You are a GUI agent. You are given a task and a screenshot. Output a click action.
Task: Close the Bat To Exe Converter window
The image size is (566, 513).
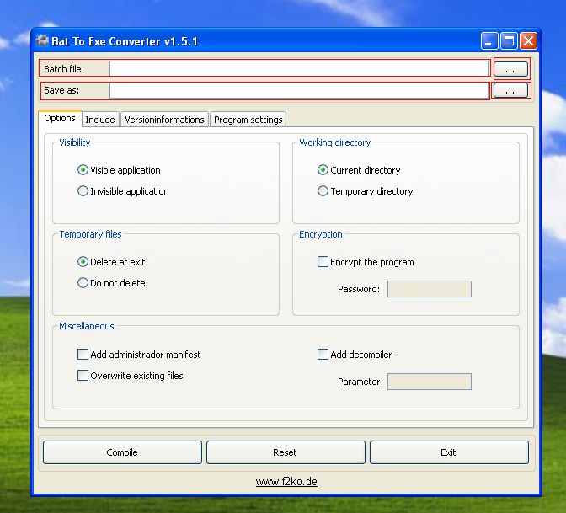528,40
